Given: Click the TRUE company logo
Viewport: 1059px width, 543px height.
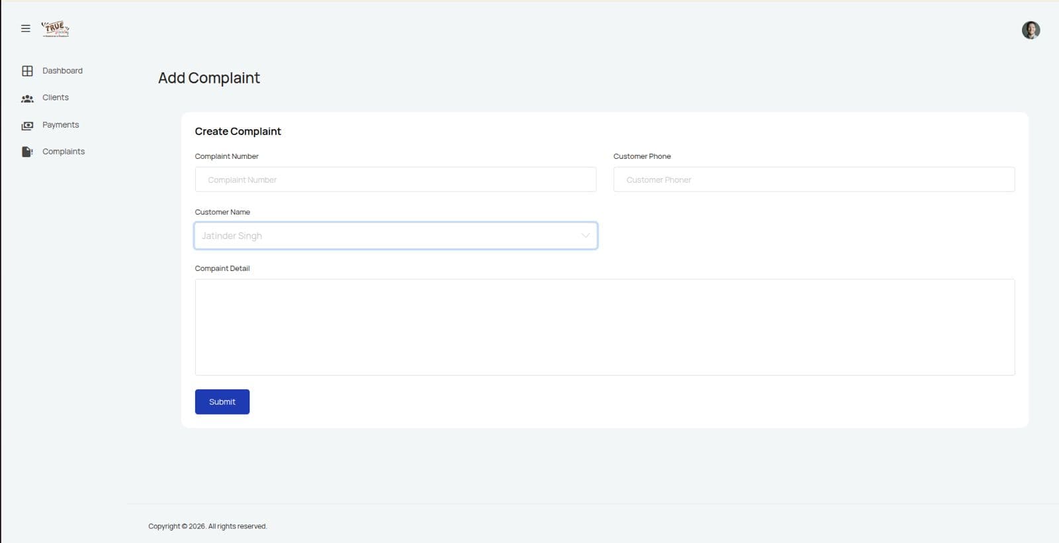Looking at the screenshot, I should [x=56, y=28].
